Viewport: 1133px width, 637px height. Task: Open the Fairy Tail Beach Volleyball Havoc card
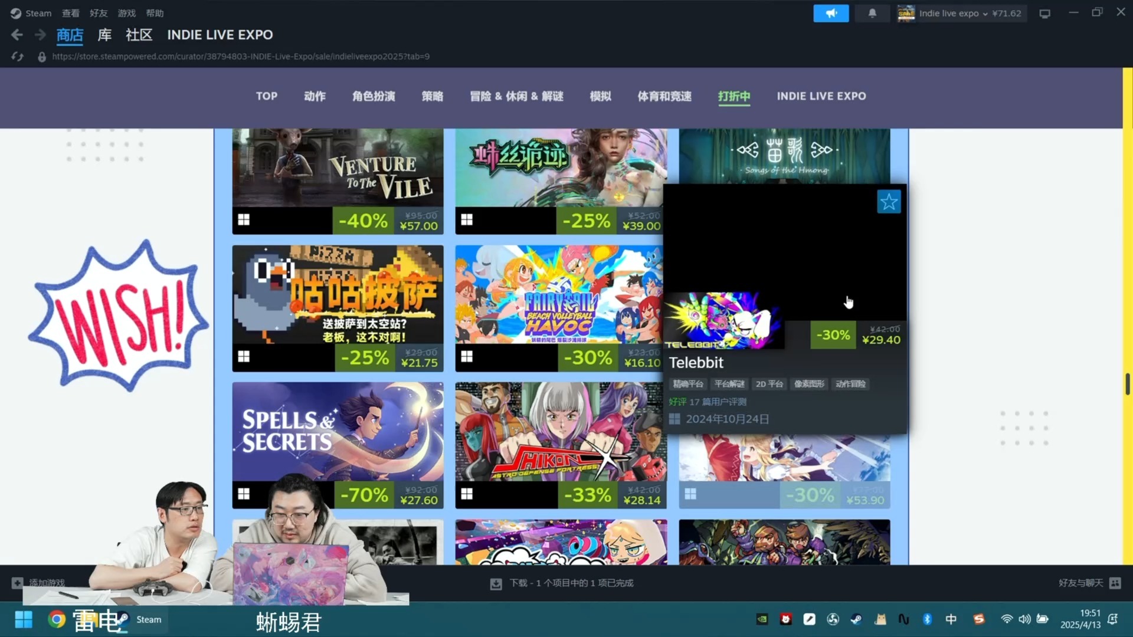561,308
